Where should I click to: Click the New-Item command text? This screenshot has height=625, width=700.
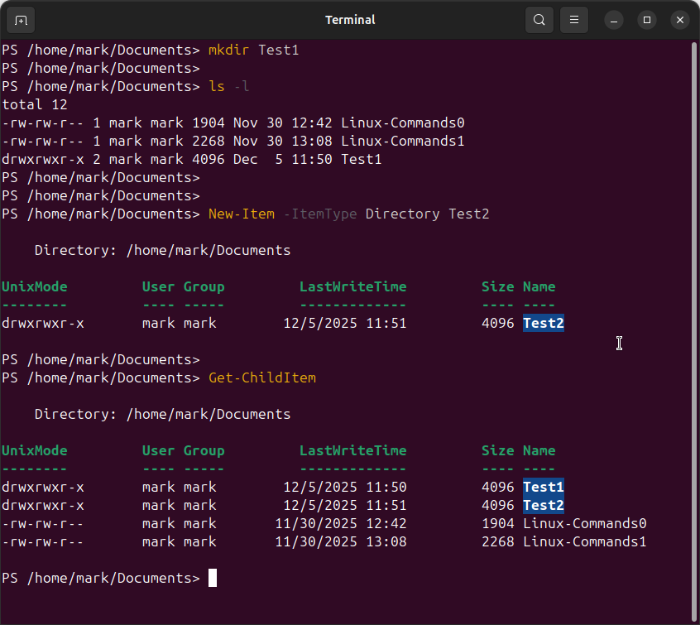point(241,214)
